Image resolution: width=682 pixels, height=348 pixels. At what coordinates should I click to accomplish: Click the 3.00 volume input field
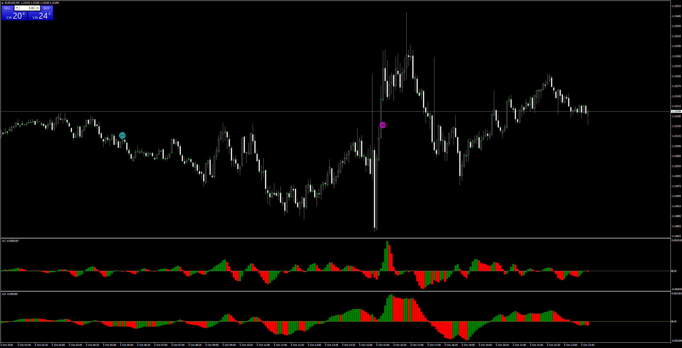click(x=27, y=8)
